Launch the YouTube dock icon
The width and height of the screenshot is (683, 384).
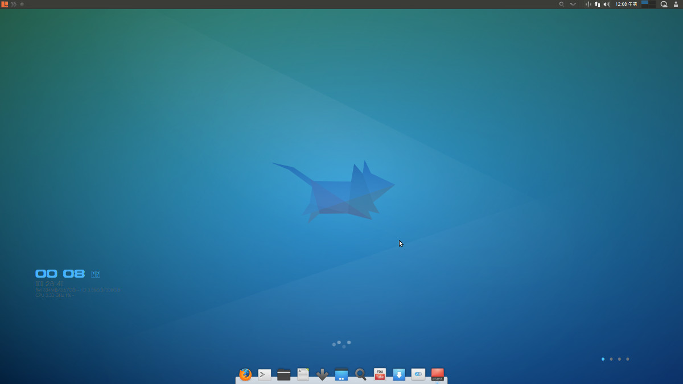tap(380, 374)
